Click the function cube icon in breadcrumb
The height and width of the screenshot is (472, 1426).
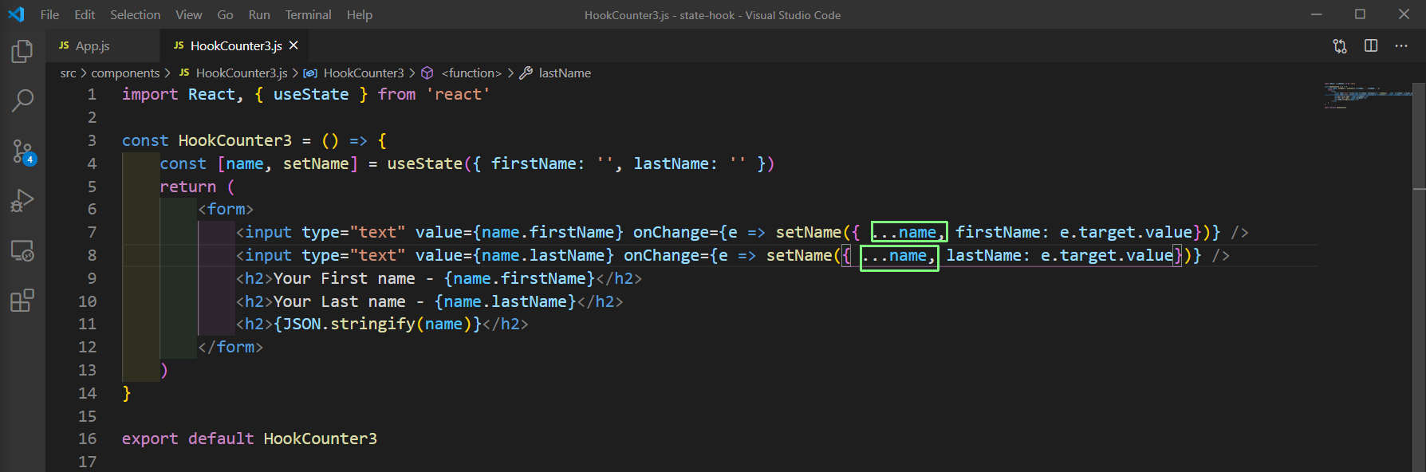[427, 73]
